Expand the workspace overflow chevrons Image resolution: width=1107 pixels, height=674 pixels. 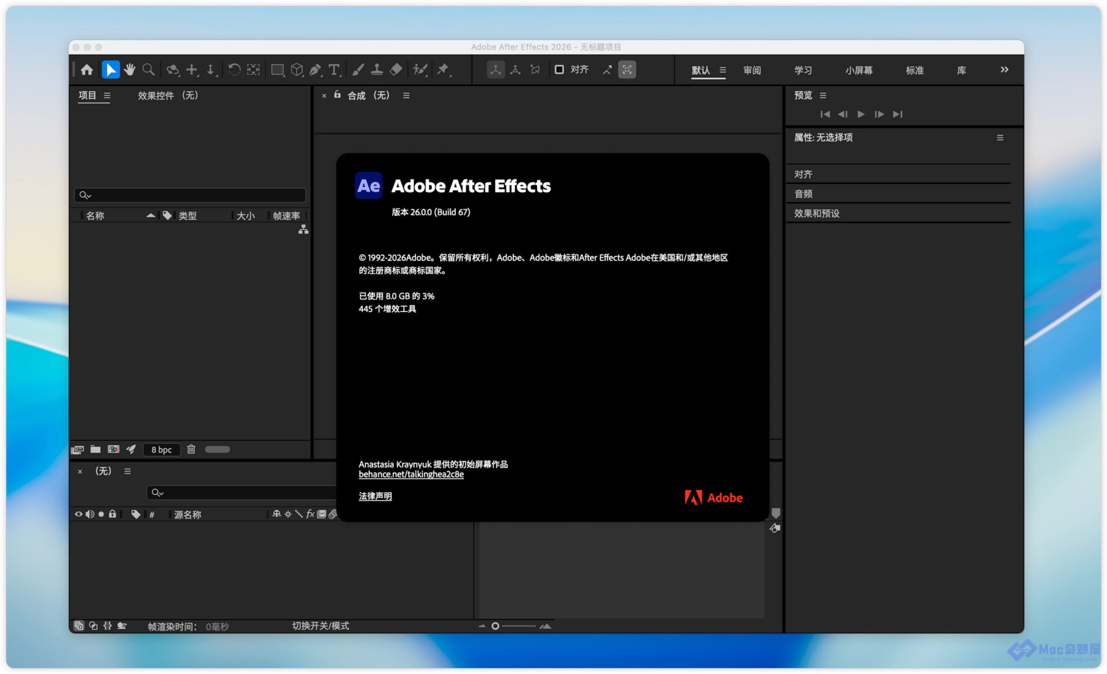(x=1005, y=70)
